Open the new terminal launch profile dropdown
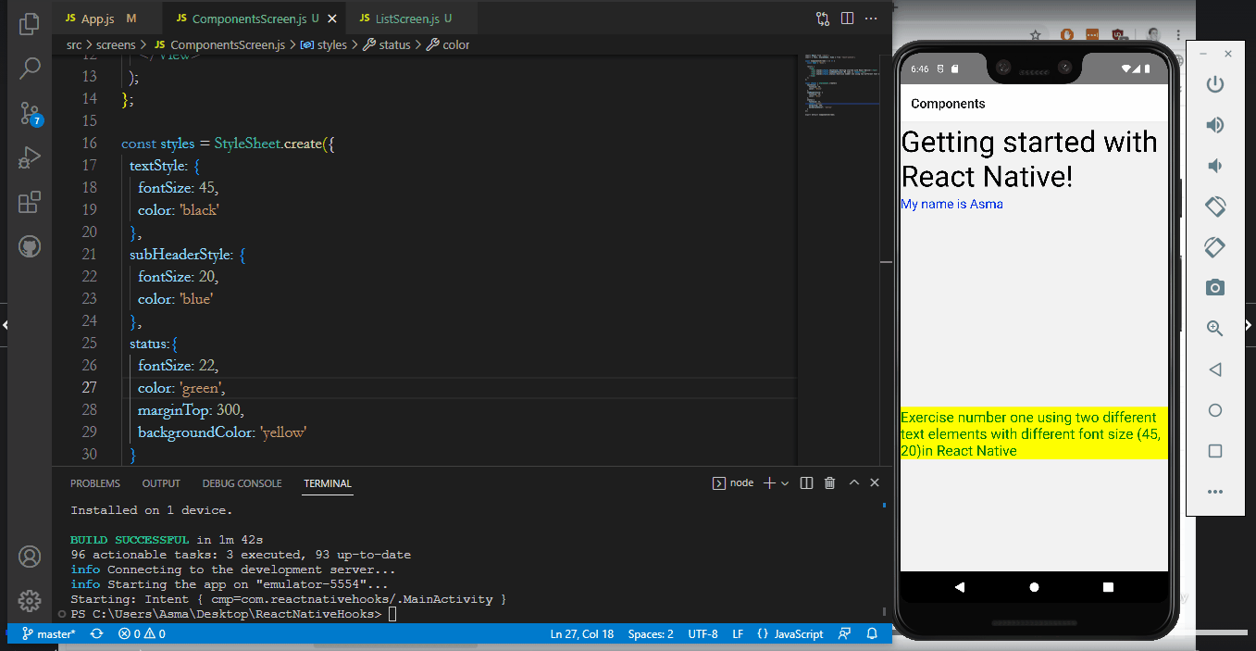This screenshot has width=1256, height=651. (x=785, y=483)
